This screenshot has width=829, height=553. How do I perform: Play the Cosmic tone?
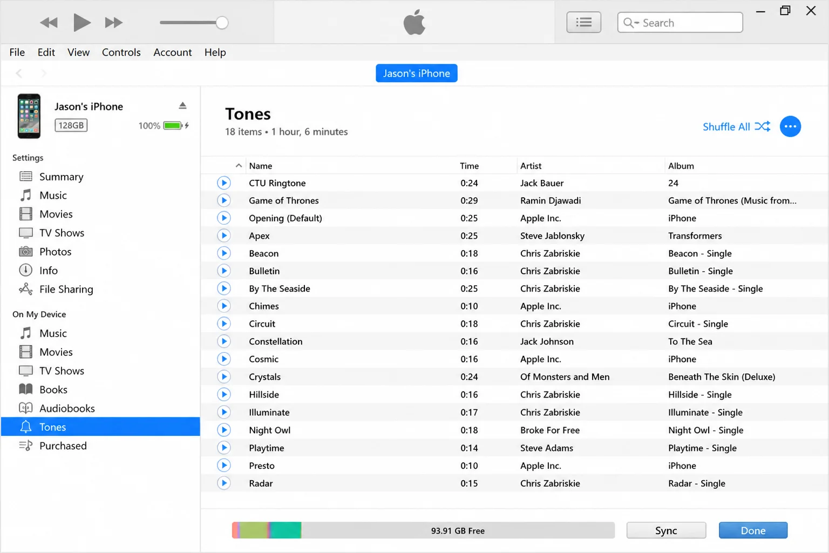(x=224, y=359)
